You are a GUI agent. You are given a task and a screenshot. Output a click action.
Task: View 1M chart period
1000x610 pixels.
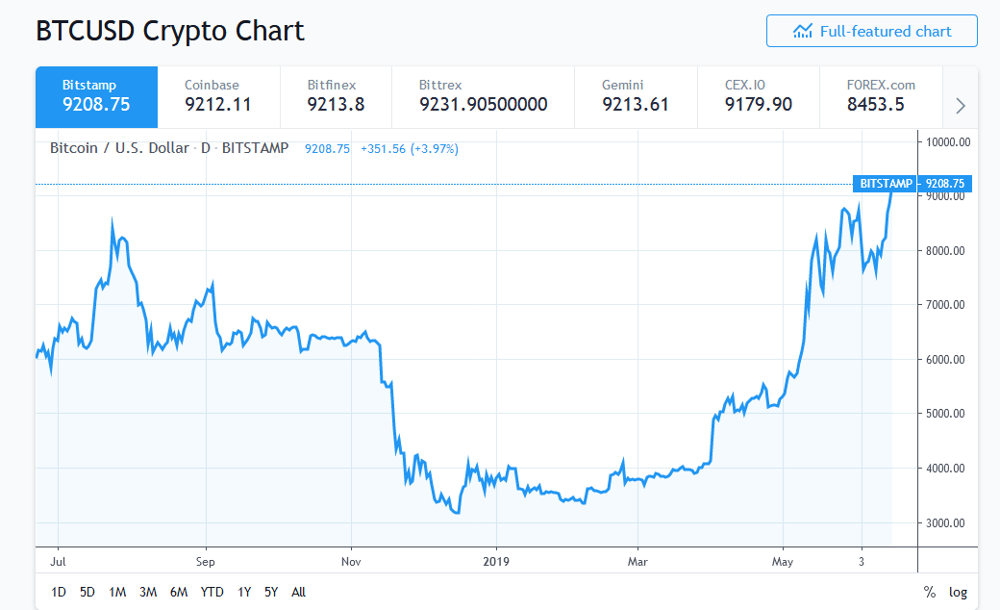tap(117, 592)
